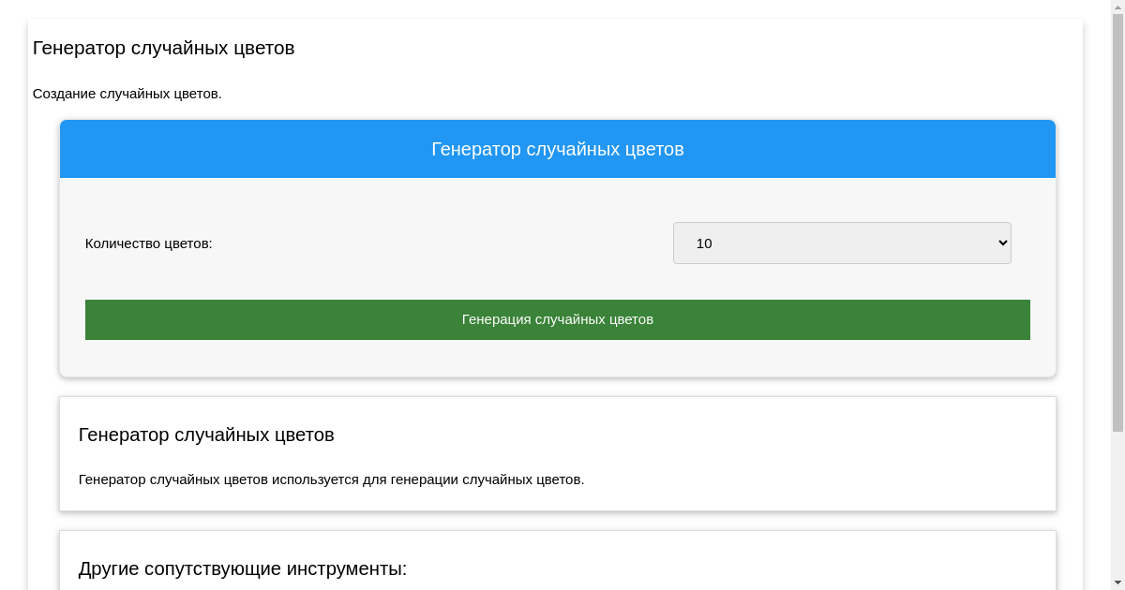Click the description sentence about генерации случайных цветов
This screenshot has width=1125, height=590.
pos(331,479)
